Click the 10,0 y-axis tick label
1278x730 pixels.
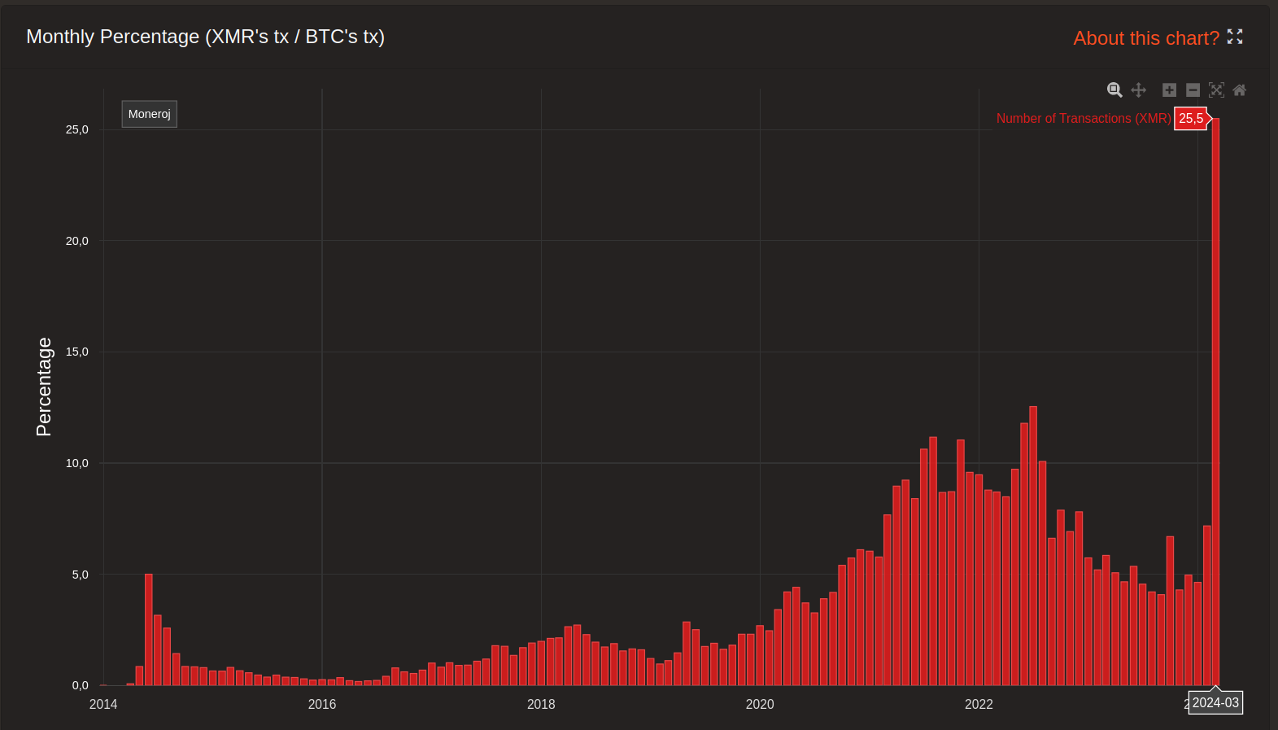(x=77, y=463)
